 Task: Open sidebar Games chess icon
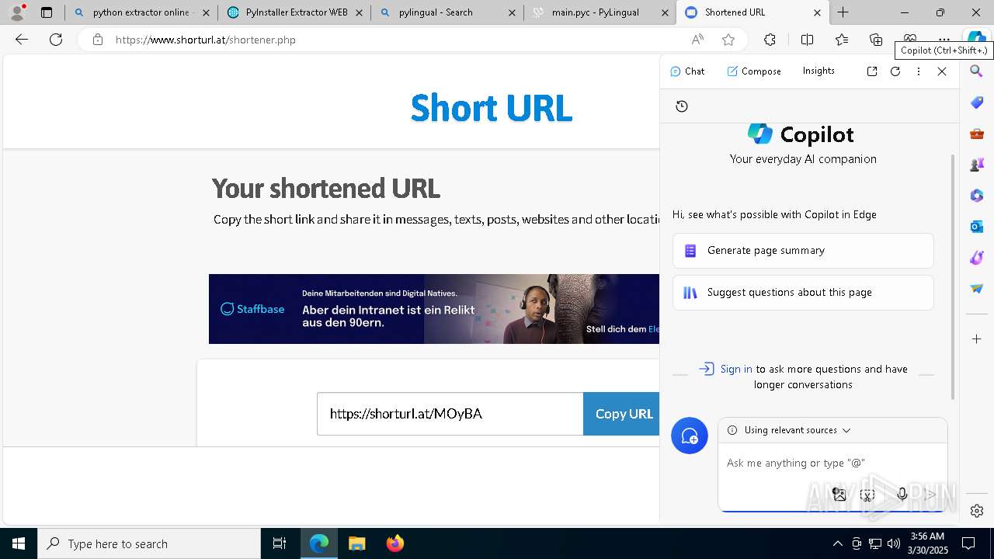pos(977,165)
